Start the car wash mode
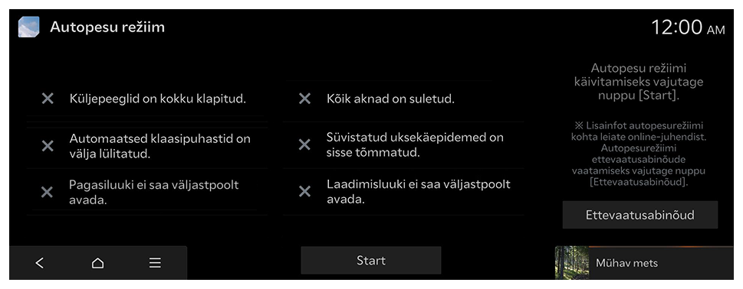This screenshot has height=289, width=743. tap(371, 260)
